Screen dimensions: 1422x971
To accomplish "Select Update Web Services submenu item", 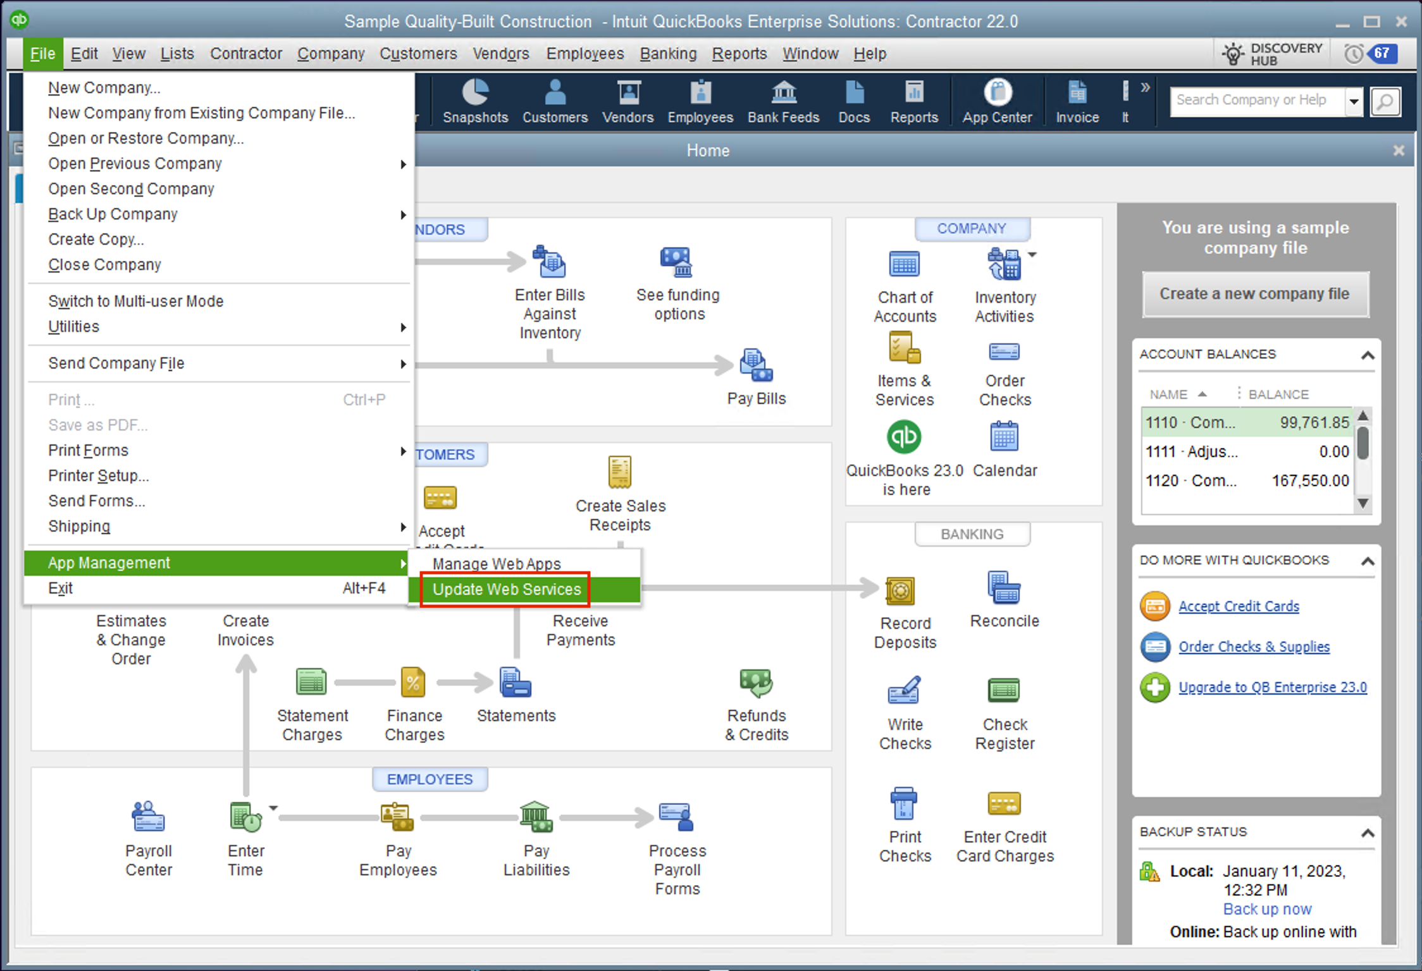I will coord(506,589).
